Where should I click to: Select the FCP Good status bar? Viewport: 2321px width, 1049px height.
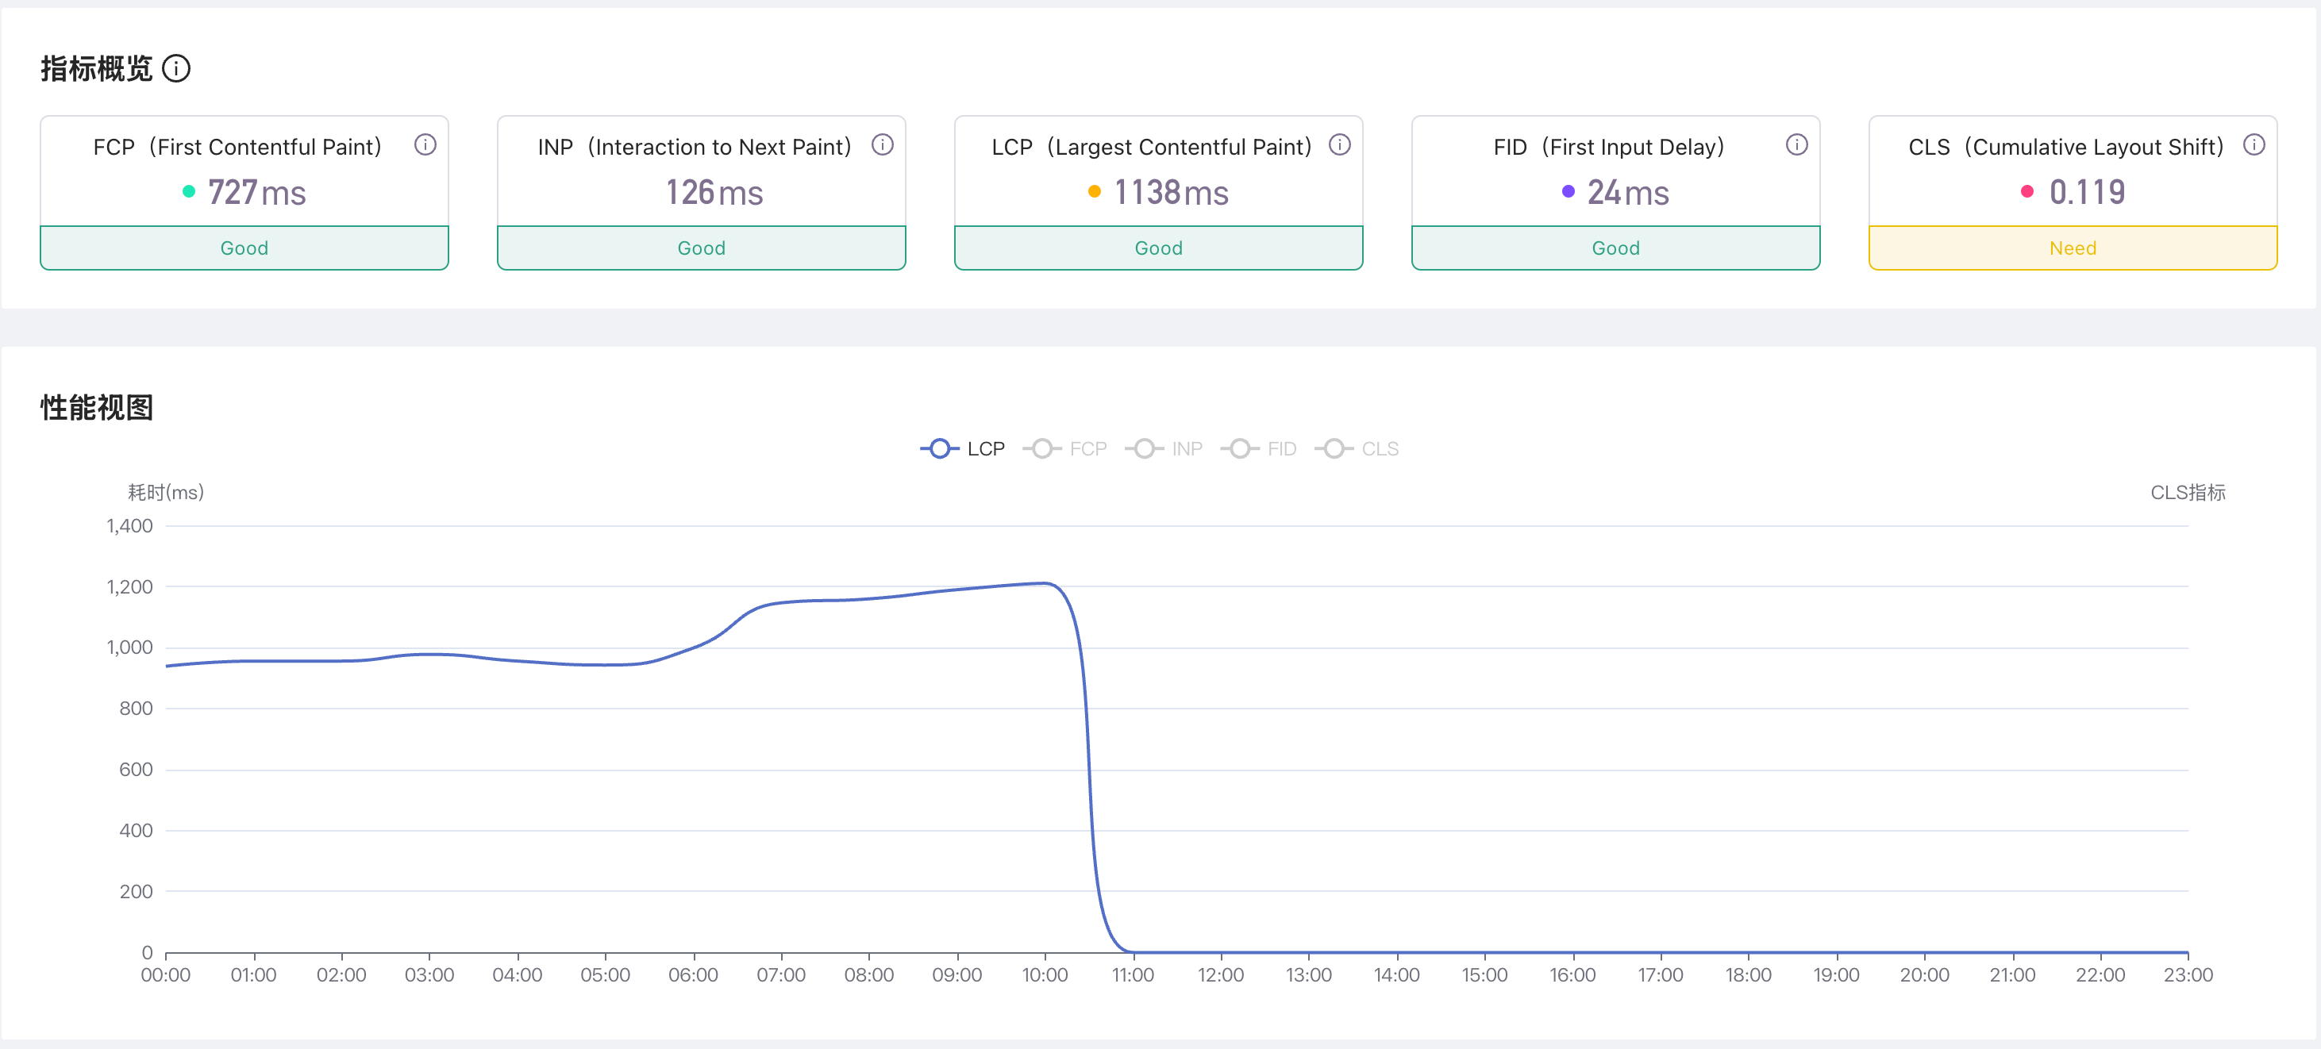(244, 248)
